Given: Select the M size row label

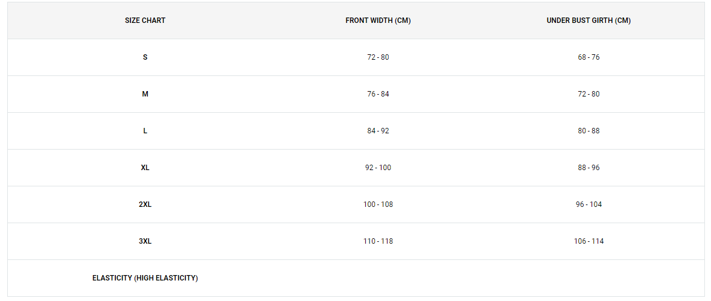Looking at the screenshot, I should coord(145,94).
